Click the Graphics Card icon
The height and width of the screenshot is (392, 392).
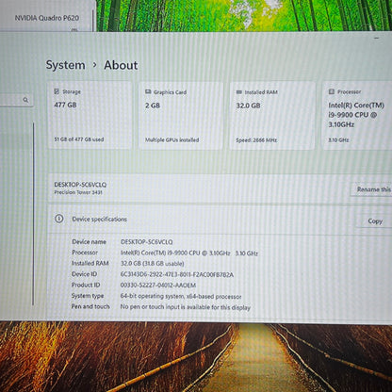click(148, 91)
